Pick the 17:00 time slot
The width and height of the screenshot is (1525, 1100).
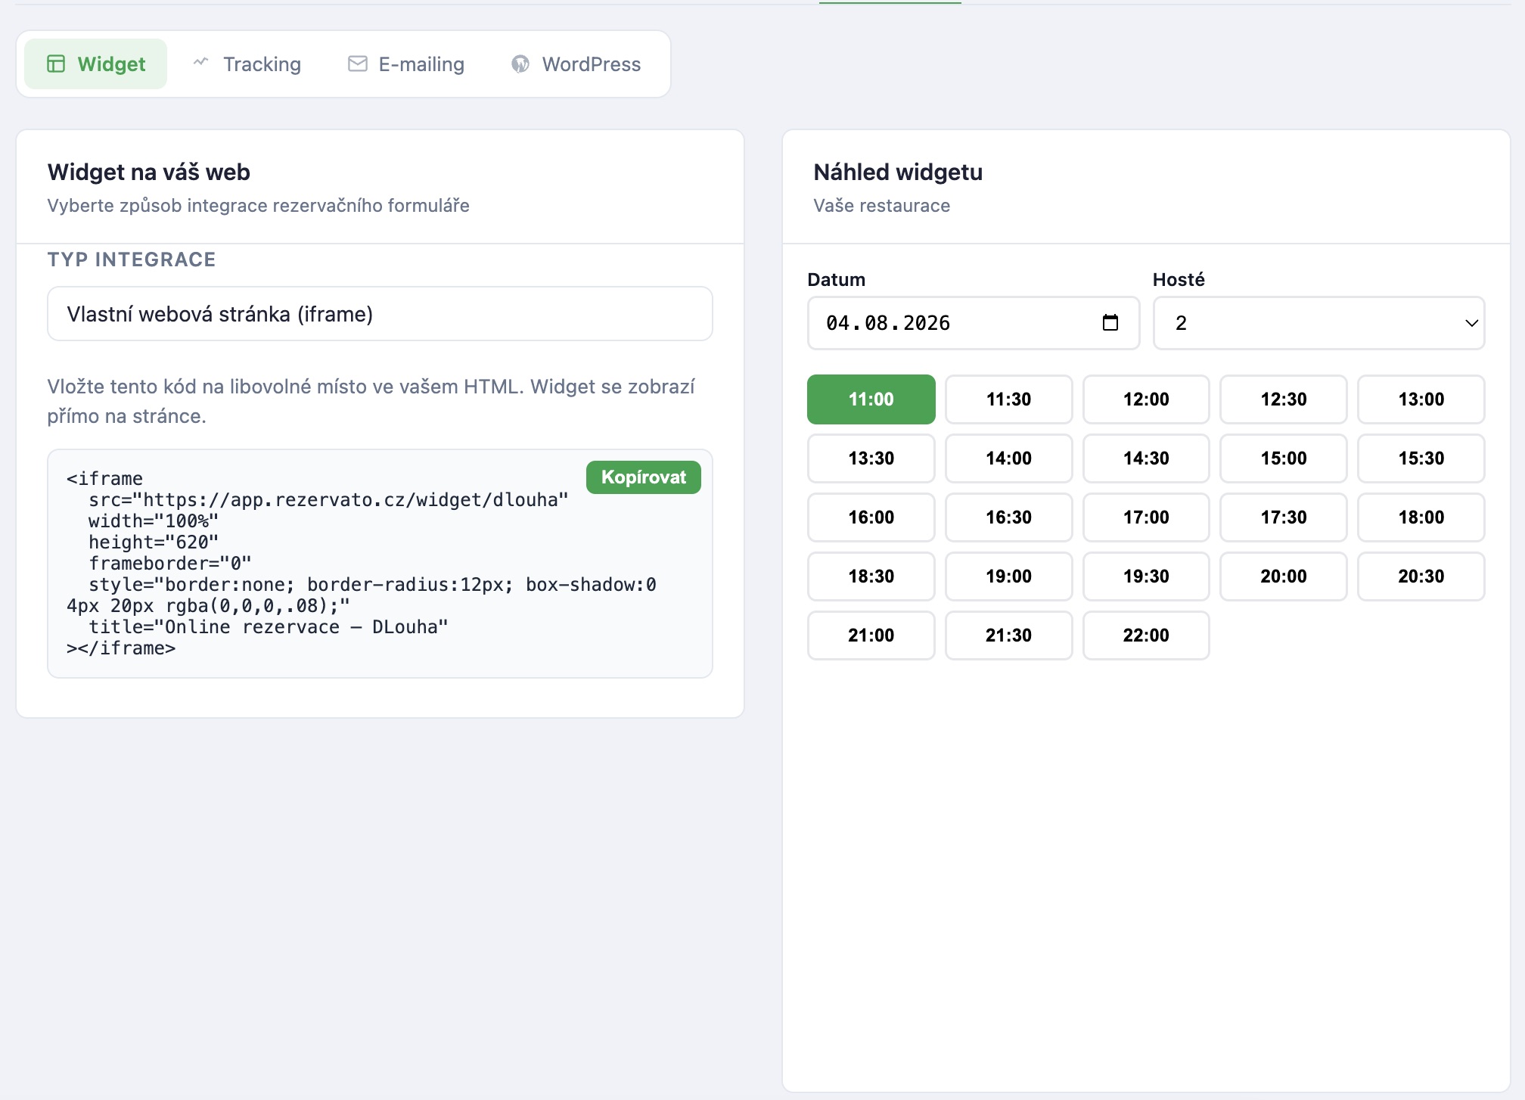1146,517
